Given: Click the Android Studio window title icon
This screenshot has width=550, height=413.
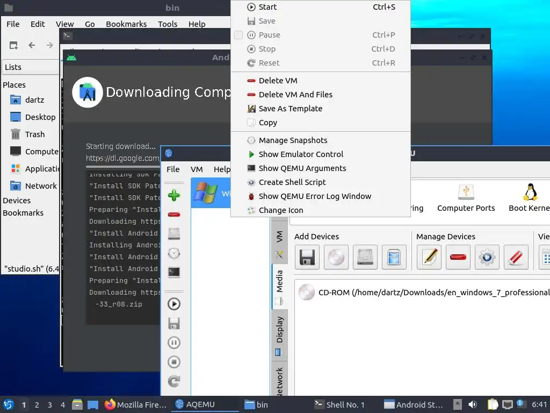Looking at the screenshot, I should [x=71, y=58].
